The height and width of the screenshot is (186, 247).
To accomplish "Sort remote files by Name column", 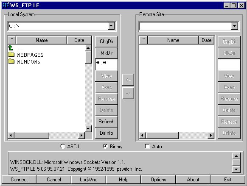I will [x=173, y=40].
